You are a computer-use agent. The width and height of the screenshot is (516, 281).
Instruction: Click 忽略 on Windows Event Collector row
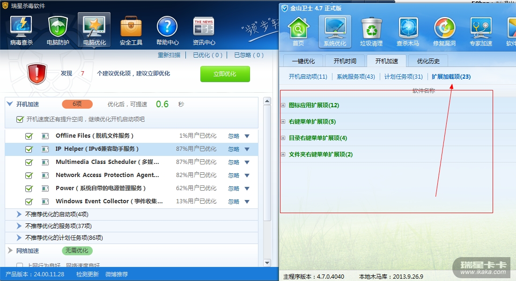tap(234, 202)
